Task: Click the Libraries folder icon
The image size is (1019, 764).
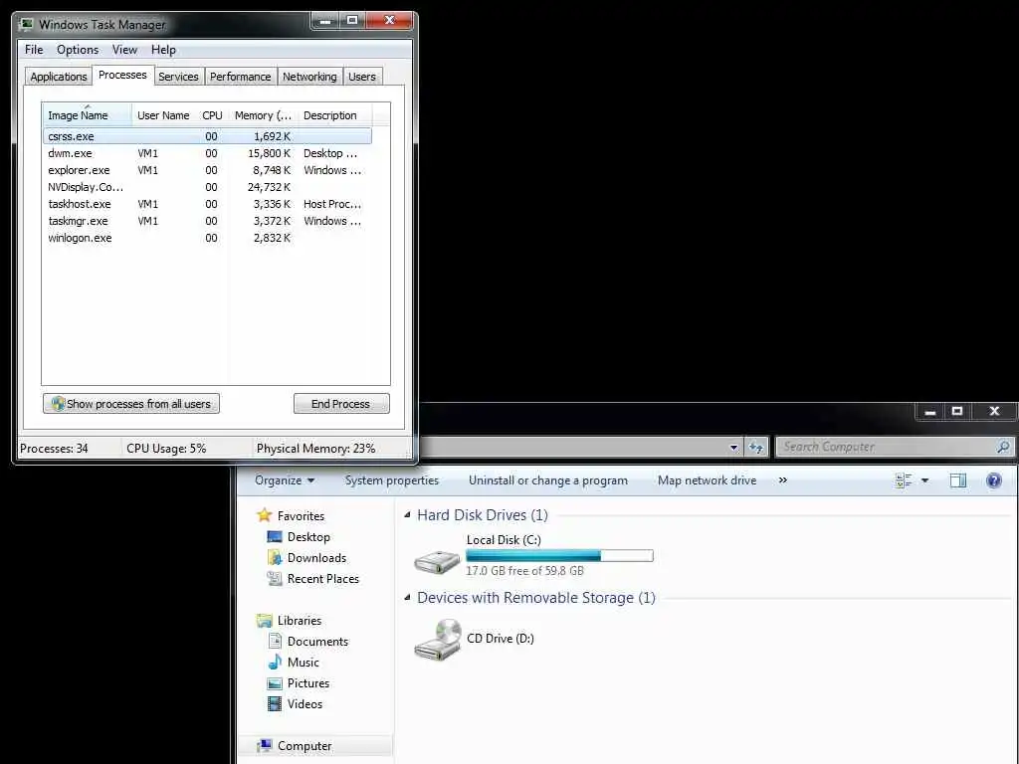Action: pos(264,621)
